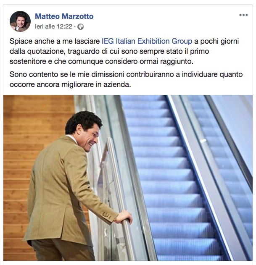Image resolution: width=256 pixels, height=265 pixels.
Task: Open the escalator photo attached to post
Action: [x=128, y=178]
